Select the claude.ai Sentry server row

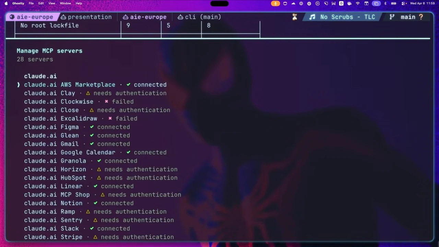pos(99,220)
